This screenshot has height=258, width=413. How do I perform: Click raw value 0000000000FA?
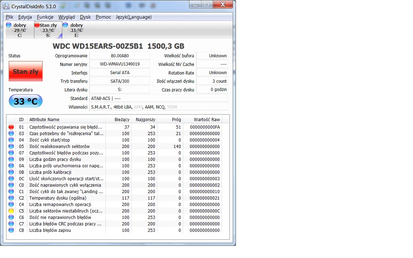pos(205,127)
